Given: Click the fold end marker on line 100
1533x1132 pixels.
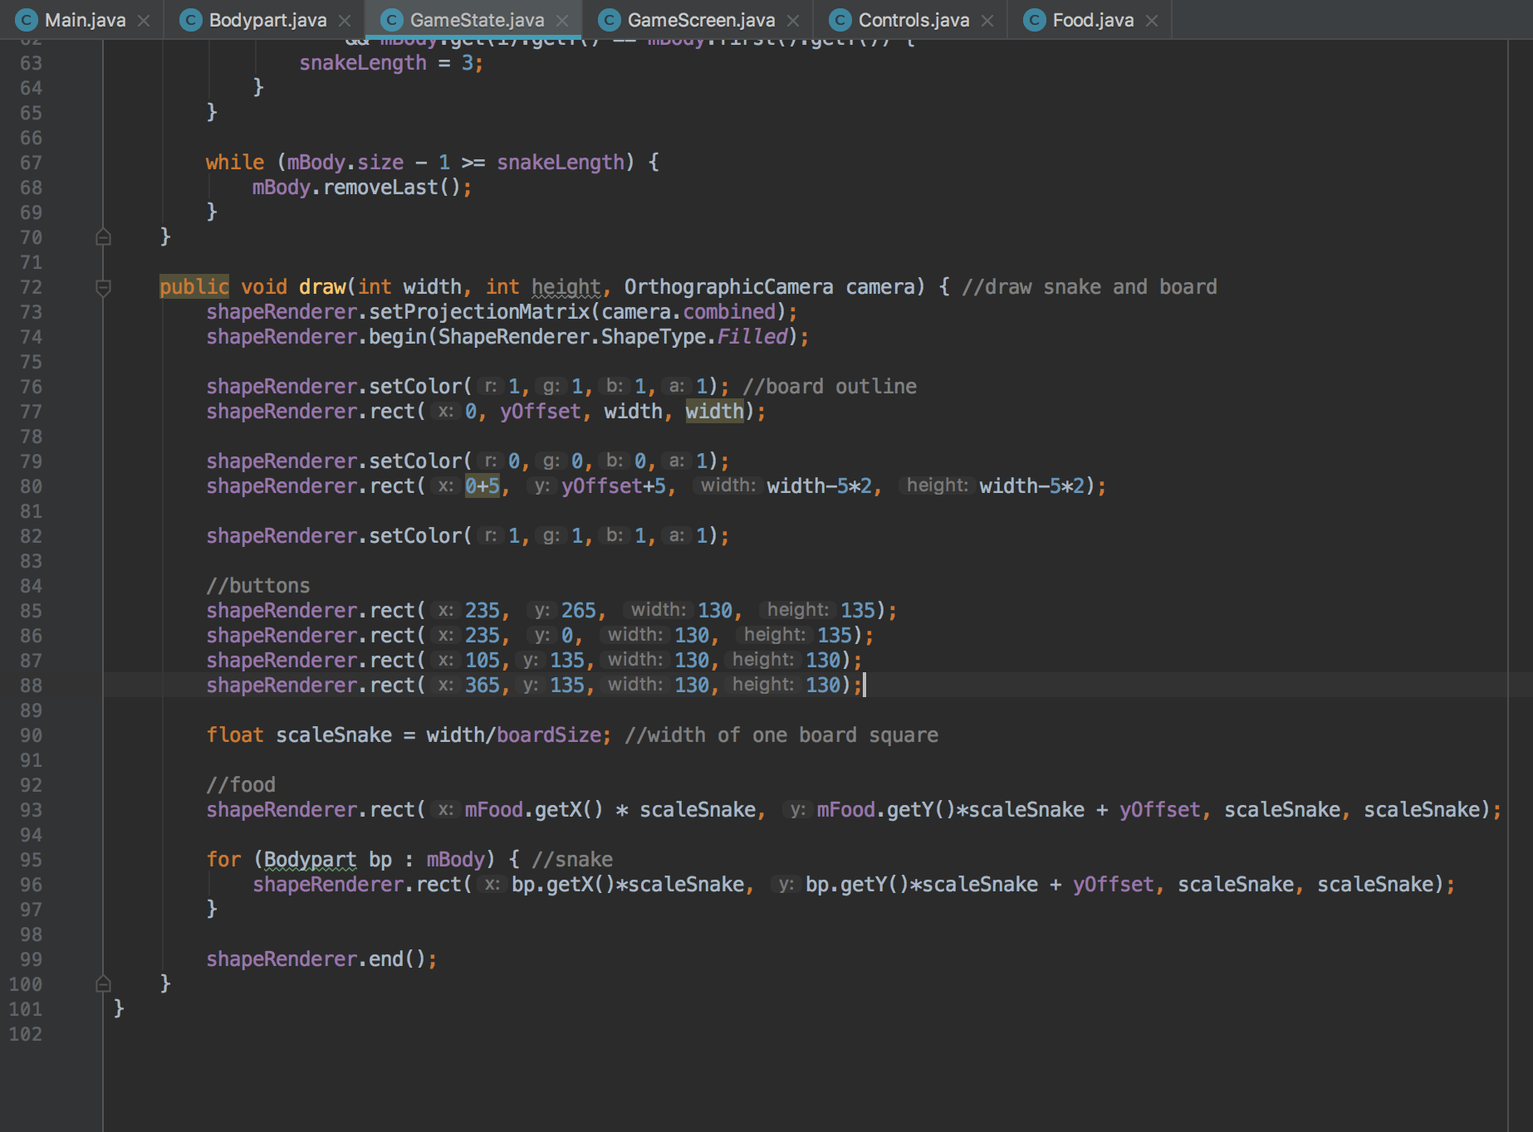Looking at the screenshot, I should click(x=104, y=984).
